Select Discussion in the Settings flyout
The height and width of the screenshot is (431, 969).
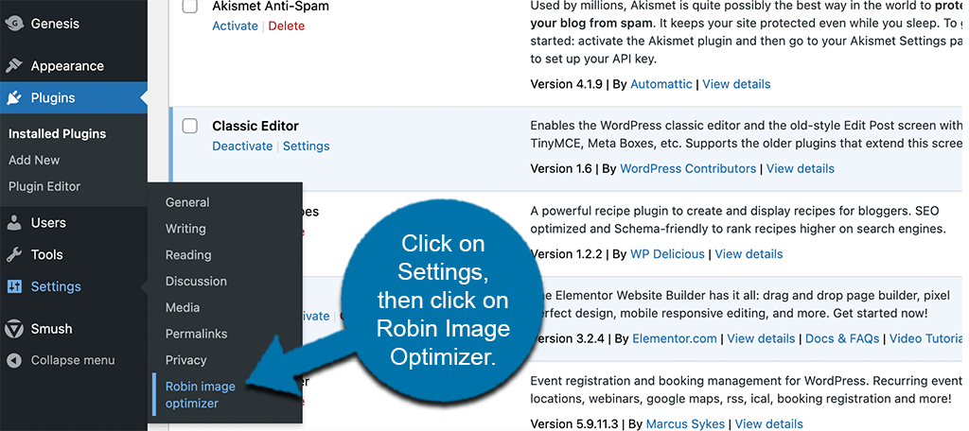pos(196,281)
